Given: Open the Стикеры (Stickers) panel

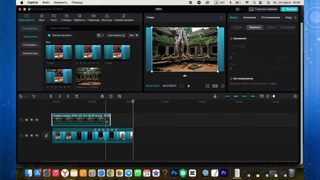Looking at the screenshot, I should [x=66, y=17].
